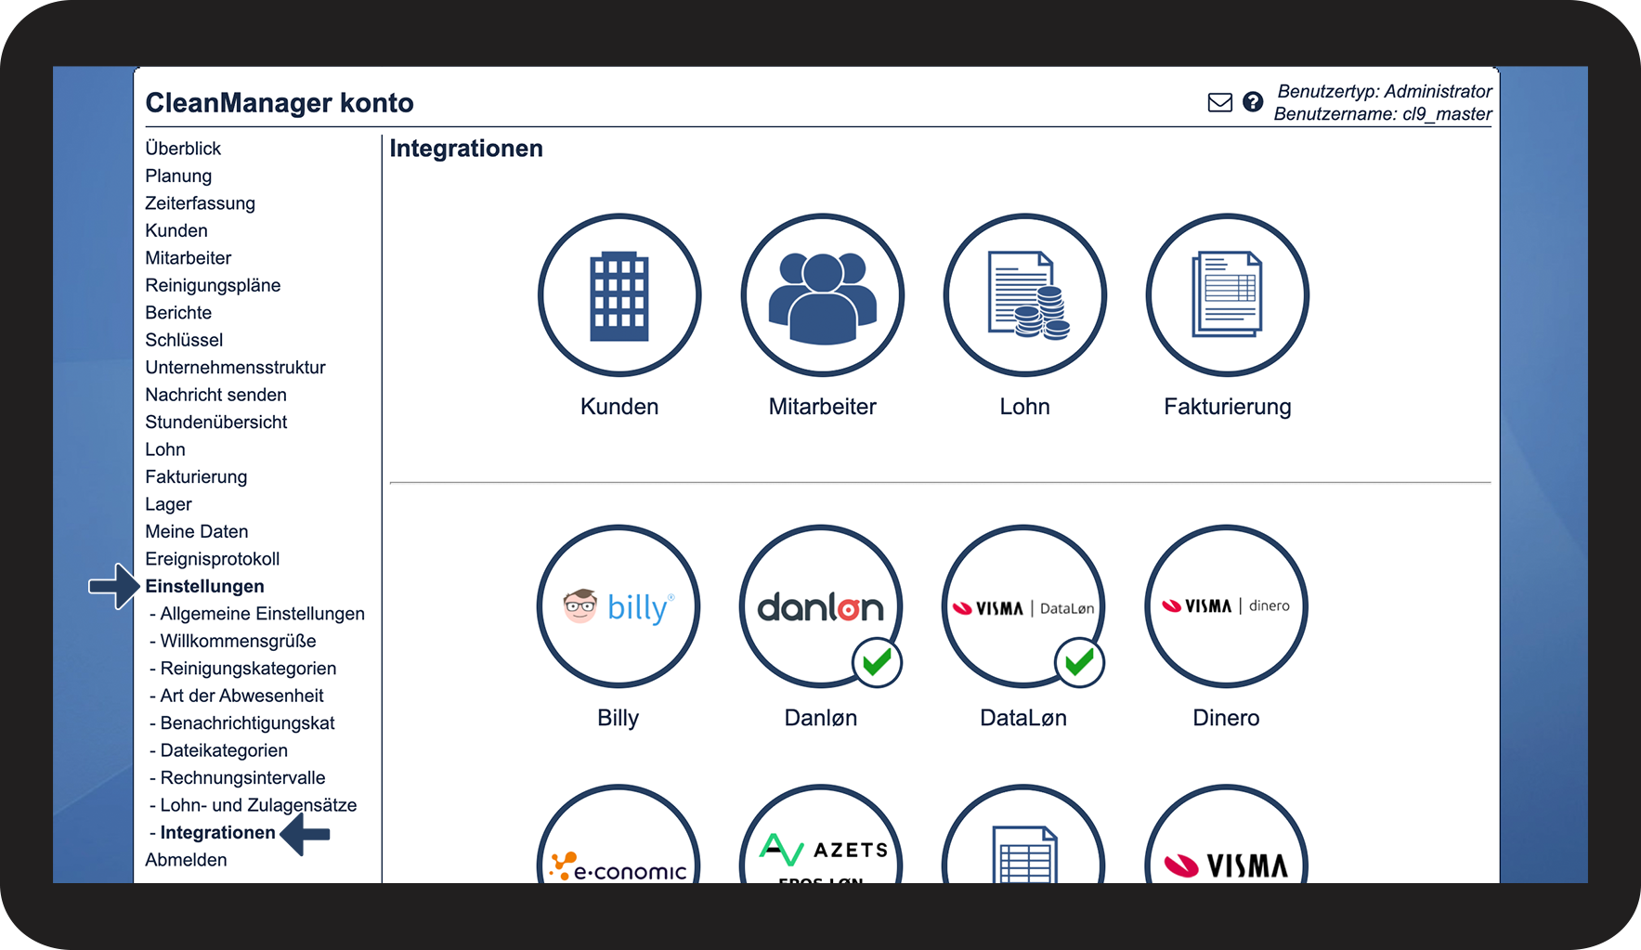Click the Dinero caption text
This screenshot has height=950, width=1641.
coord(1226,718)
